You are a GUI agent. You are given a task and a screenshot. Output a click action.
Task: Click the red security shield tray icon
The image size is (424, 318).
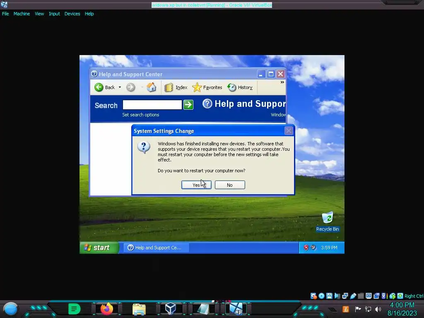[x=306, y=248]
